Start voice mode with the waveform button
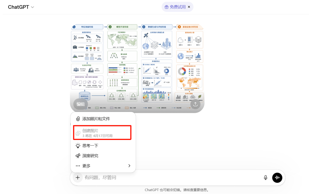309x194 pixels. tap(277, 177)
